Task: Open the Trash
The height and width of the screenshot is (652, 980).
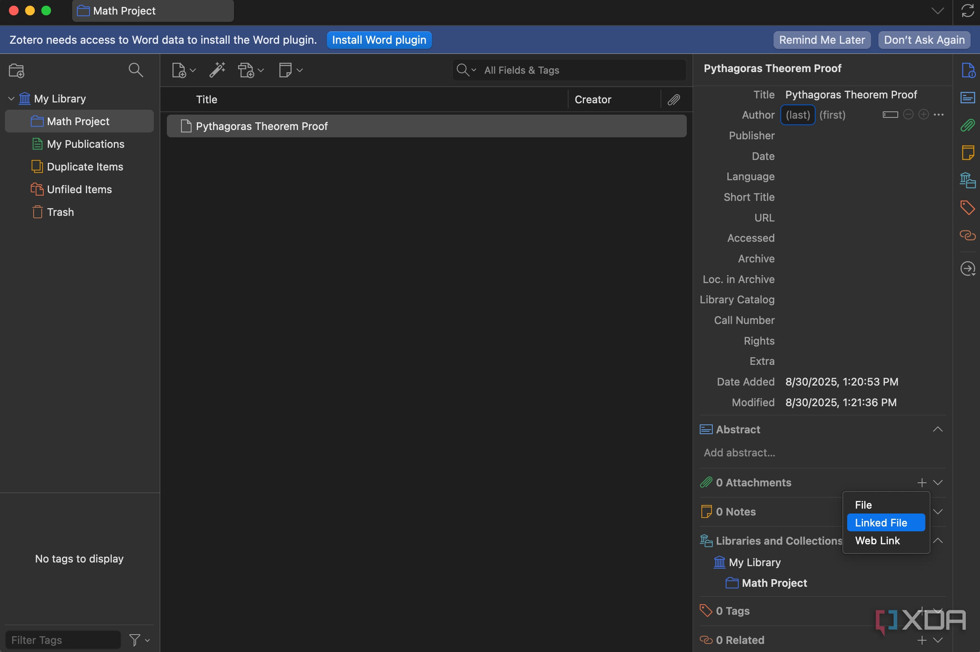Action: [x=60, y=212]
